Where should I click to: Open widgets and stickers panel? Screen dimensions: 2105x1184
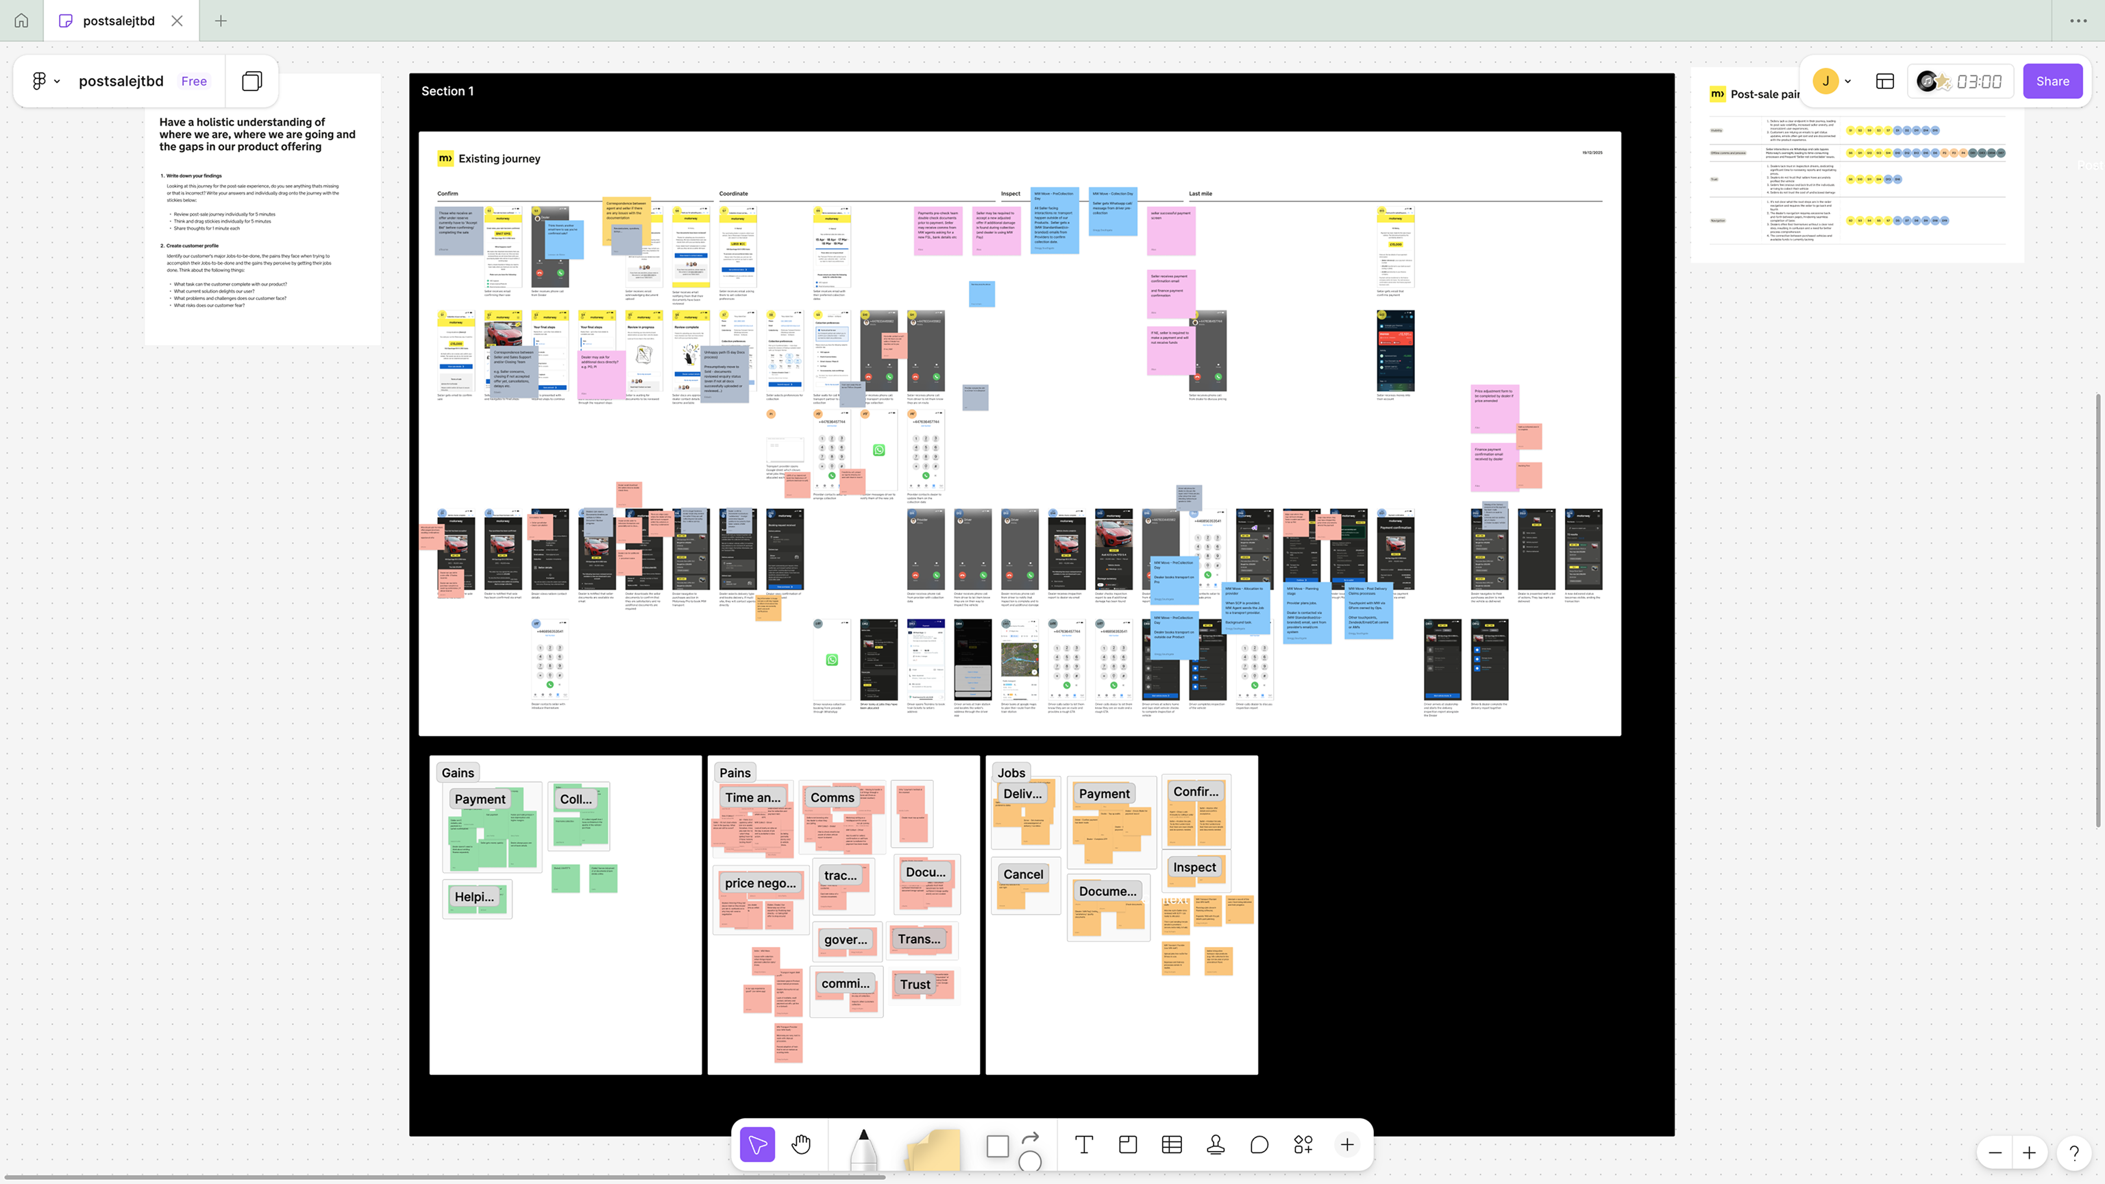tap(1303, 1145)
